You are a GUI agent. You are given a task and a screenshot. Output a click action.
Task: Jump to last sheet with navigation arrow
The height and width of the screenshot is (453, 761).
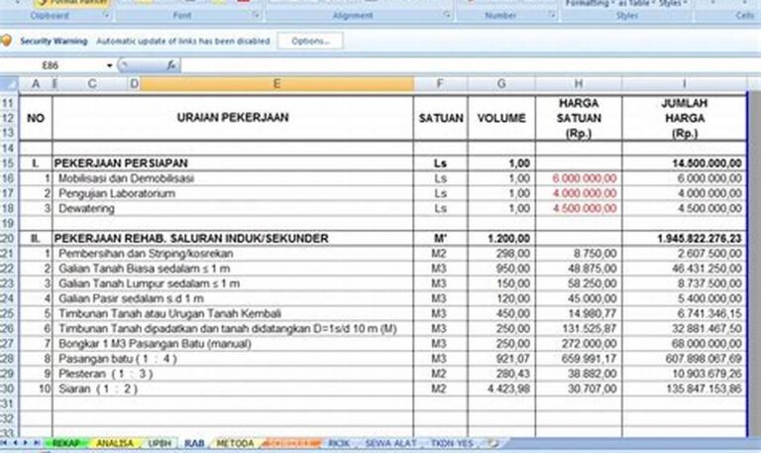point(36,443)
